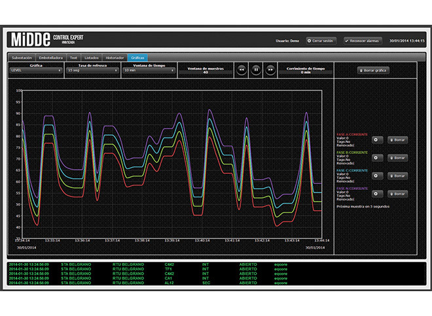432x316 pixels.
Task: Pause the live graph updates
Action: 256,69
